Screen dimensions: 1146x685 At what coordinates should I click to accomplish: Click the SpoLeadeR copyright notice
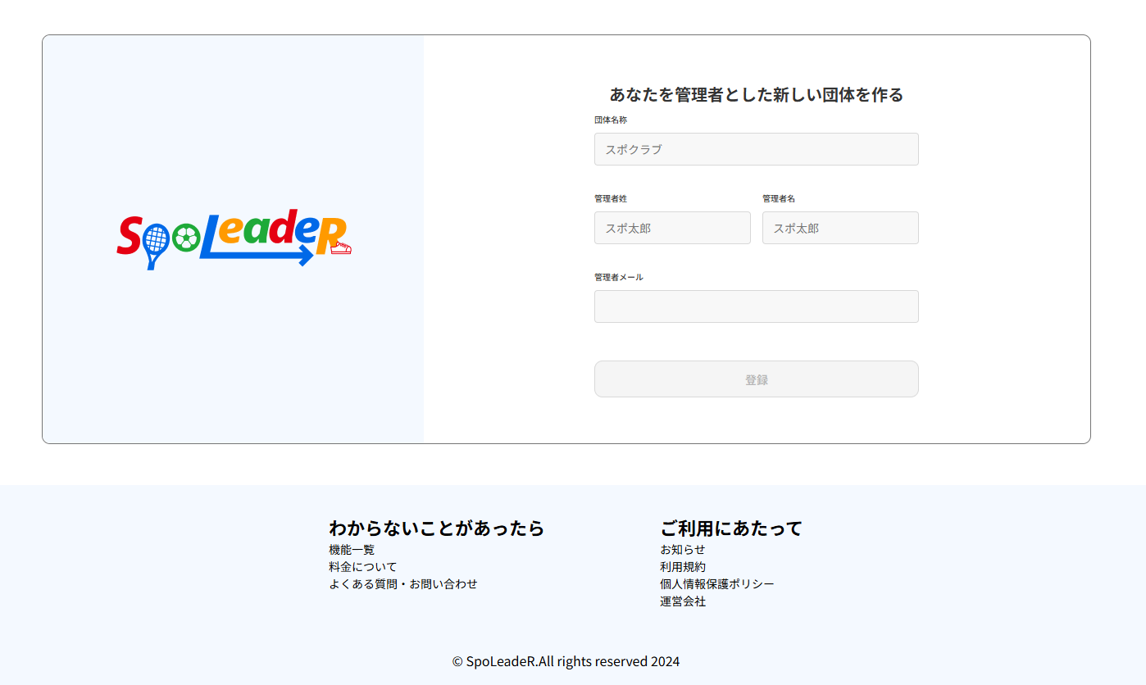point(566,661)
